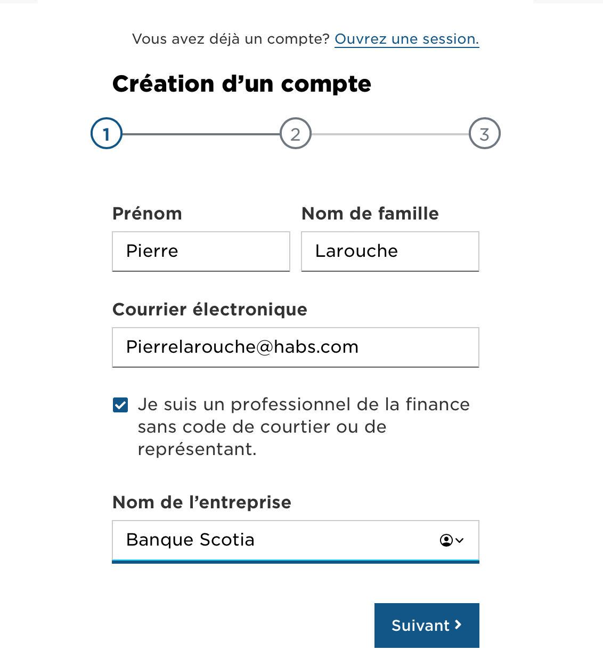Viewport: 603px width, 666px height.
Task: Focus the Nom de famille field with Larouche
Action: (x=390, y=251)
